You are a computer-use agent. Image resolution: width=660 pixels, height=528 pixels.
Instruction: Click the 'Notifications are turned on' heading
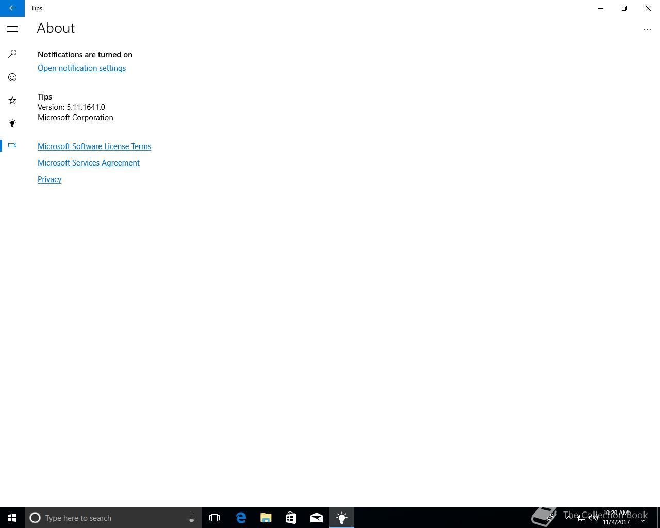tap(85, 55)
